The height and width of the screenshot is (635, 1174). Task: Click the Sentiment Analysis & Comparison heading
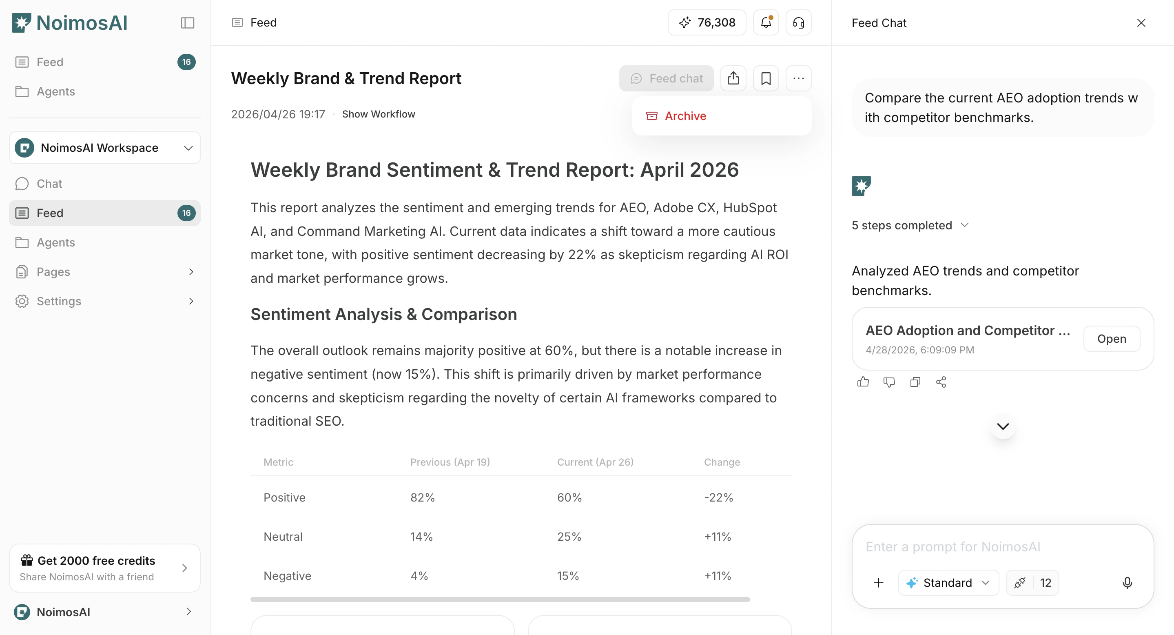click(x=384, y=314)
